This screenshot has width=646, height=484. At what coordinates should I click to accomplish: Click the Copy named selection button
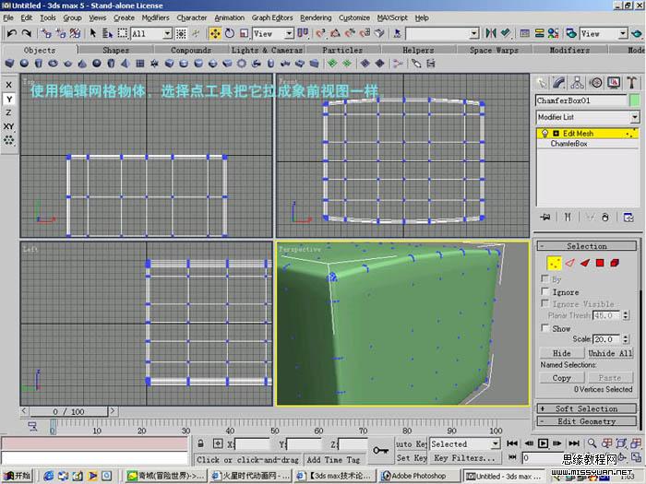(x=561, y=378)
